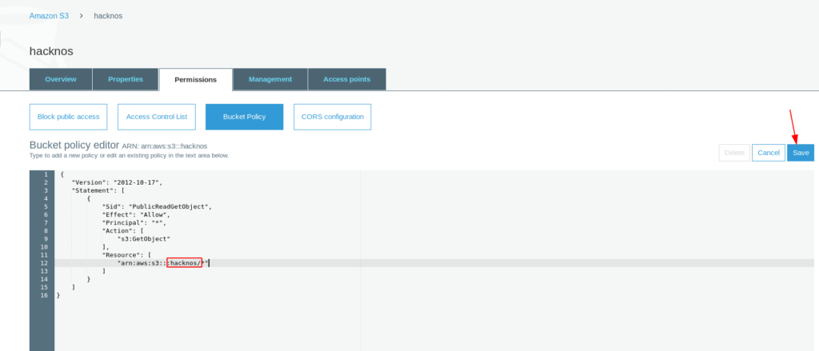Go to the Management tab

270,80
